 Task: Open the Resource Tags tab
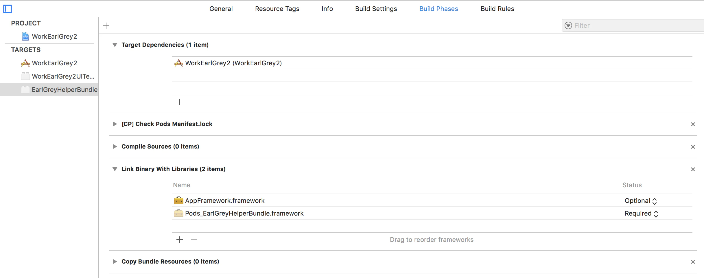coord(277,9)
